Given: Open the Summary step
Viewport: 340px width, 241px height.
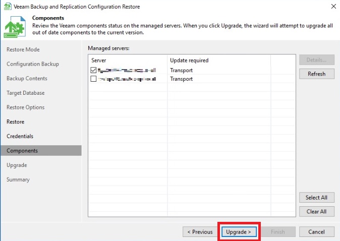Looking at the screenshot, I should [18, 179].
